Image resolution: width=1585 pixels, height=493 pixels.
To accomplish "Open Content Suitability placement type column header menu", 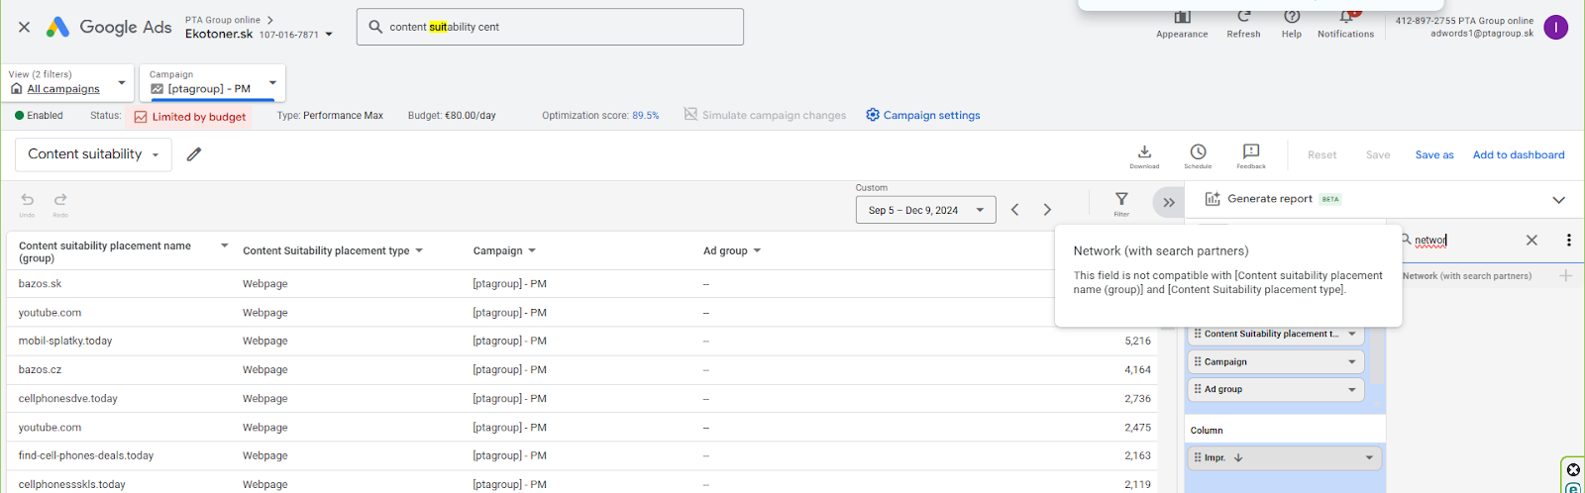I will 419,251.
